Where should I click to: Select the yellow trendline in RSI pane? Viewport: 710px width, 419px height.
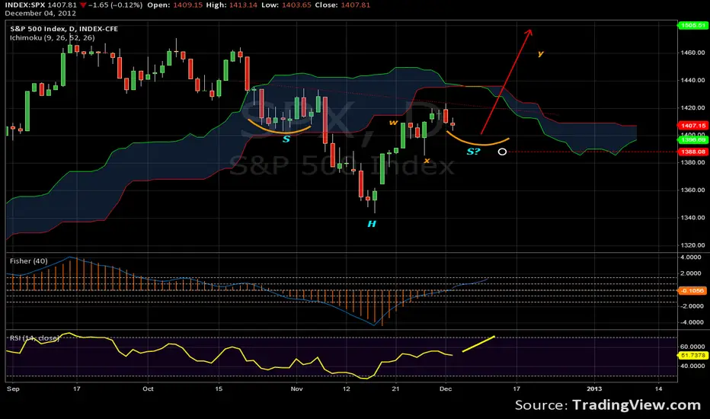point(478,344)
